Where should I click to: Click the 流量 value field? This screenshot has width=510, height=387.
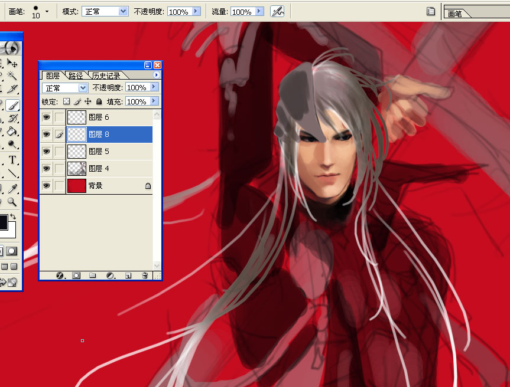[x=243, y=12]
